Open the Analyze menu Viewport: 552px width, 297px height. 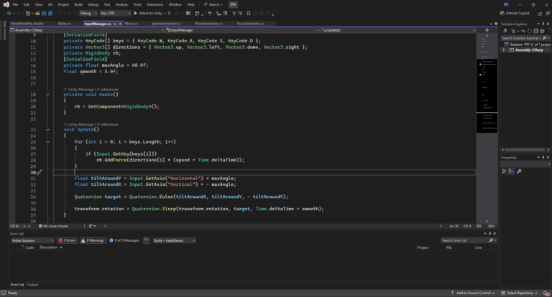point(121,4)
